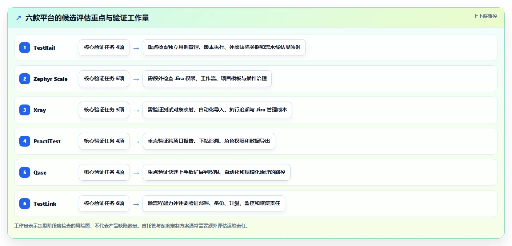The image size is (512, 246).
Task: Open the 除流程能力外还要验证部署 description box
Action: point(214,204)
